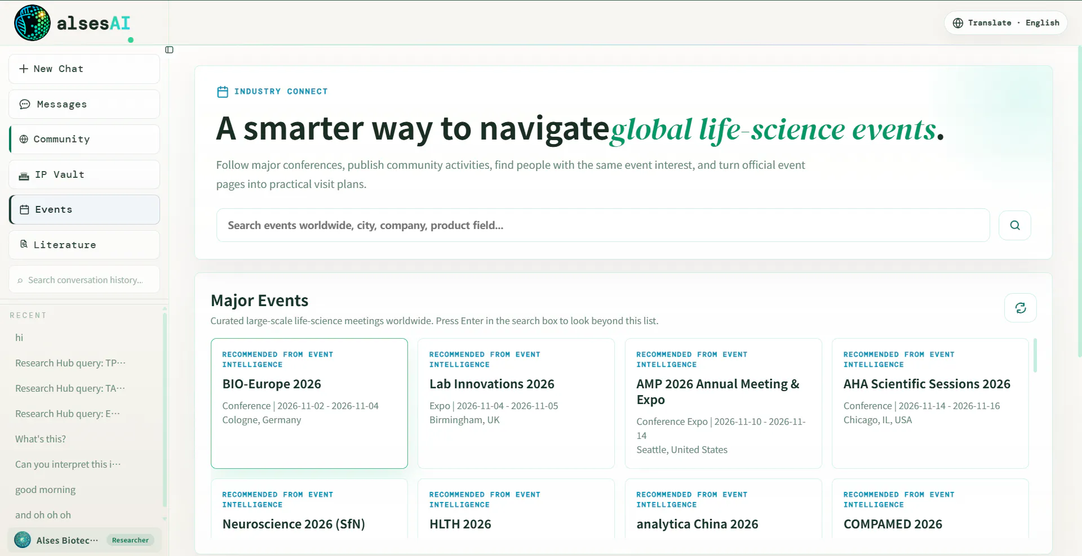Open AHA Scientific Sessions 2026 card
1082x556 pixels.
(930, 403)
